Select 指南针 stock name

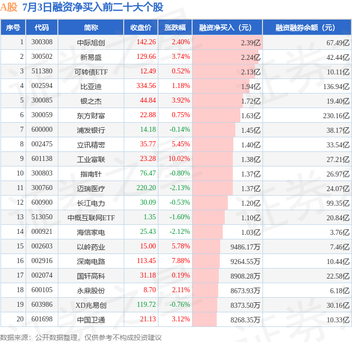(91, 174)
